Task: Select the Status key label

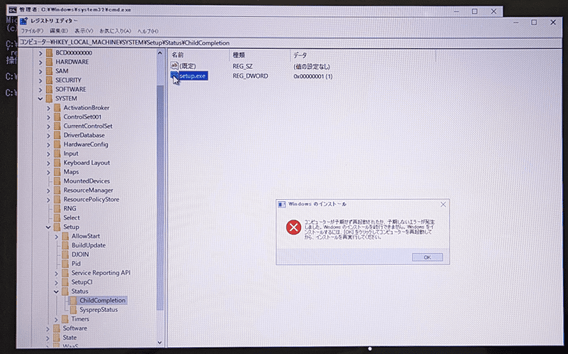Action: point(80,291)
